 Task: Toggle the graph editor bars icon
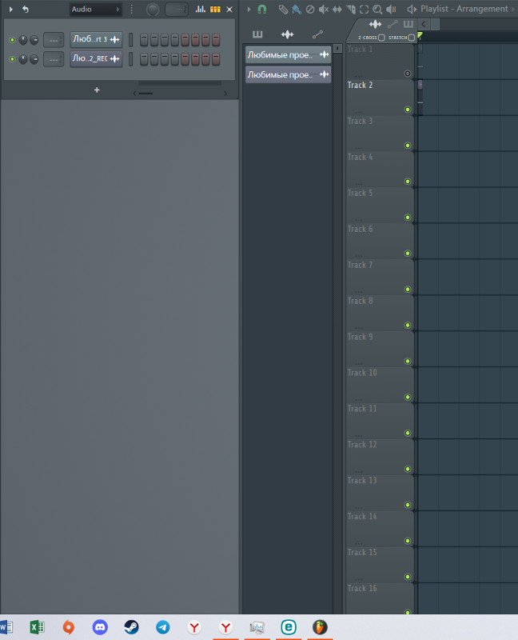point(201,9)
